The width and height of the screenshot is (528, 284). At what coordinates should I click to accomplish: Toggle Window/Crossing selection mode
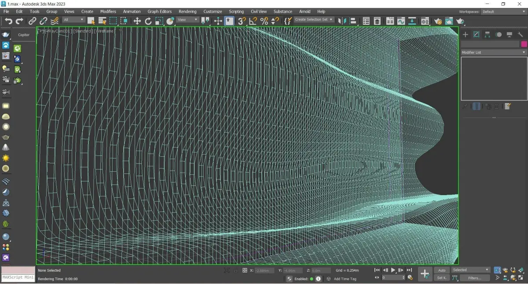coord(124,21)
